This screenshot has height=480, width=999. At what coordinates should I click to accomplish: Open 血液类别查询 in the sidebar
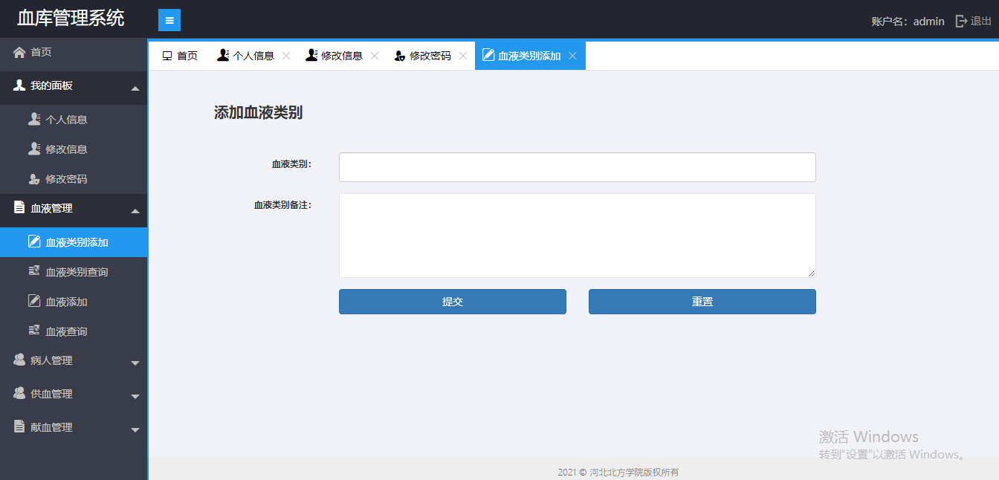coord(74,272)
